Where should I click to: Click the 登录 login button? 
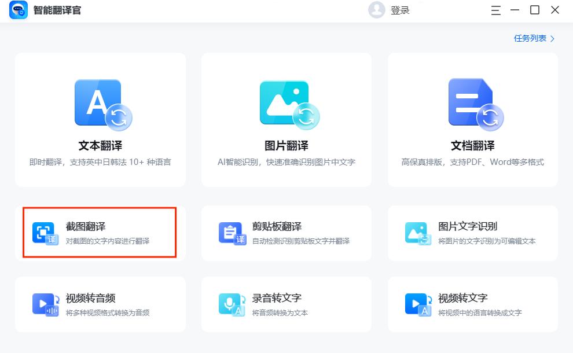point(401,10)
